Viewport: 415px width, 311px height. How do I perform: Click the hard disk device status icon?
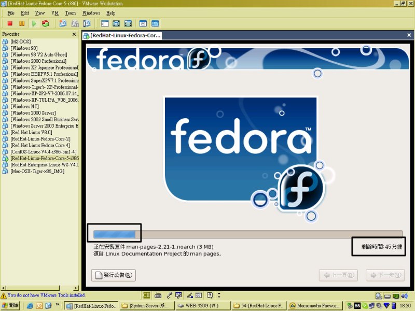[x=379, y=296]
